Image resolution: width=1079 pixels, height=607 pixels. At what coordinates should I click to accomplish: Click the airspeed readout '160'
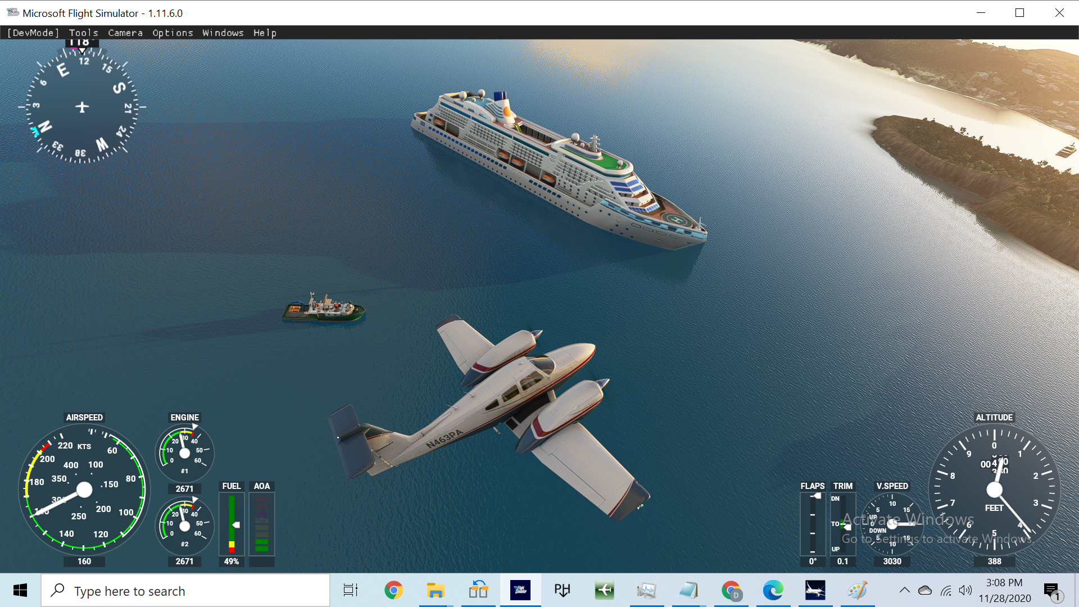[84, 561]
